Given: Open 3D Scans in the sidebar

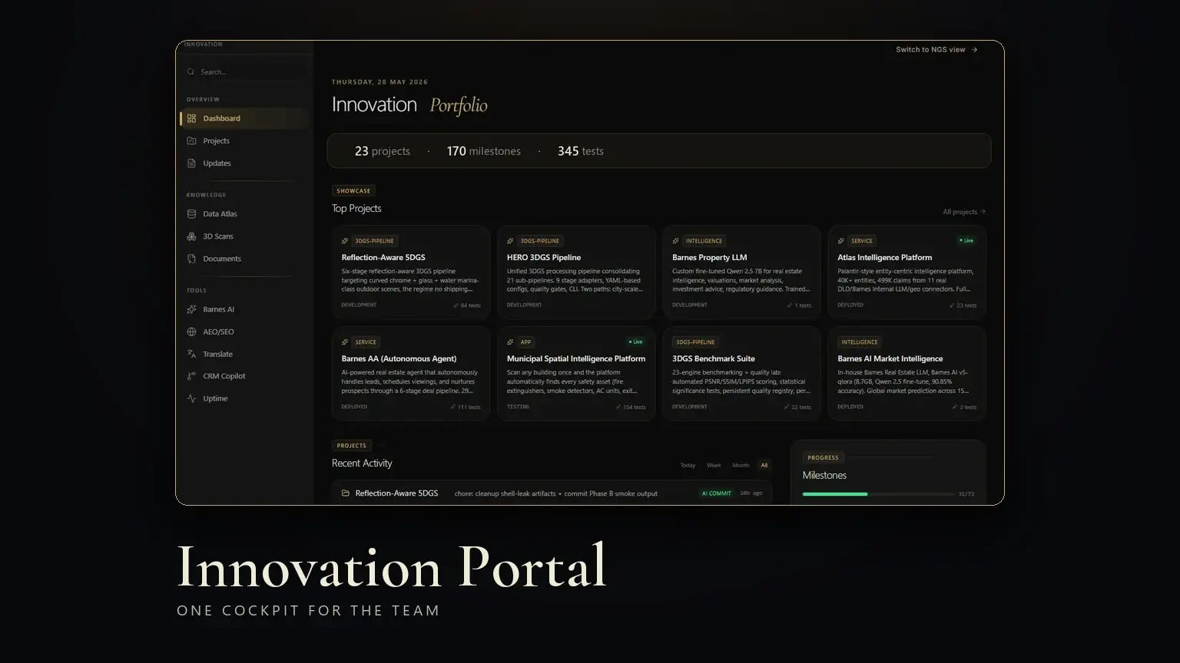Looking at the screenshot, I should [x=244, y=236].
